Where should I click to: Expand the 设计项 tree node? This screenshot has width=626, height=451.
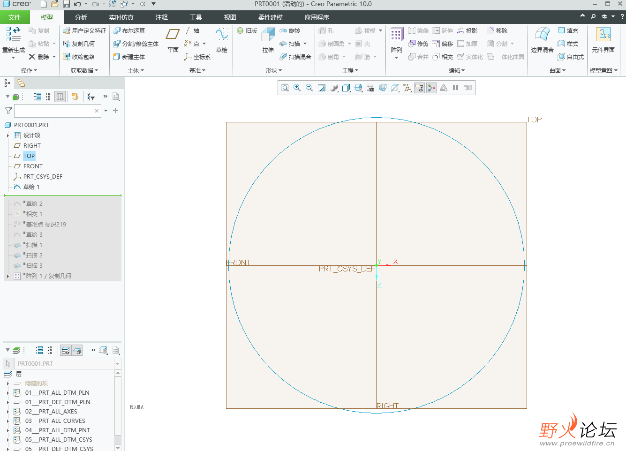[x=8, y=135]
